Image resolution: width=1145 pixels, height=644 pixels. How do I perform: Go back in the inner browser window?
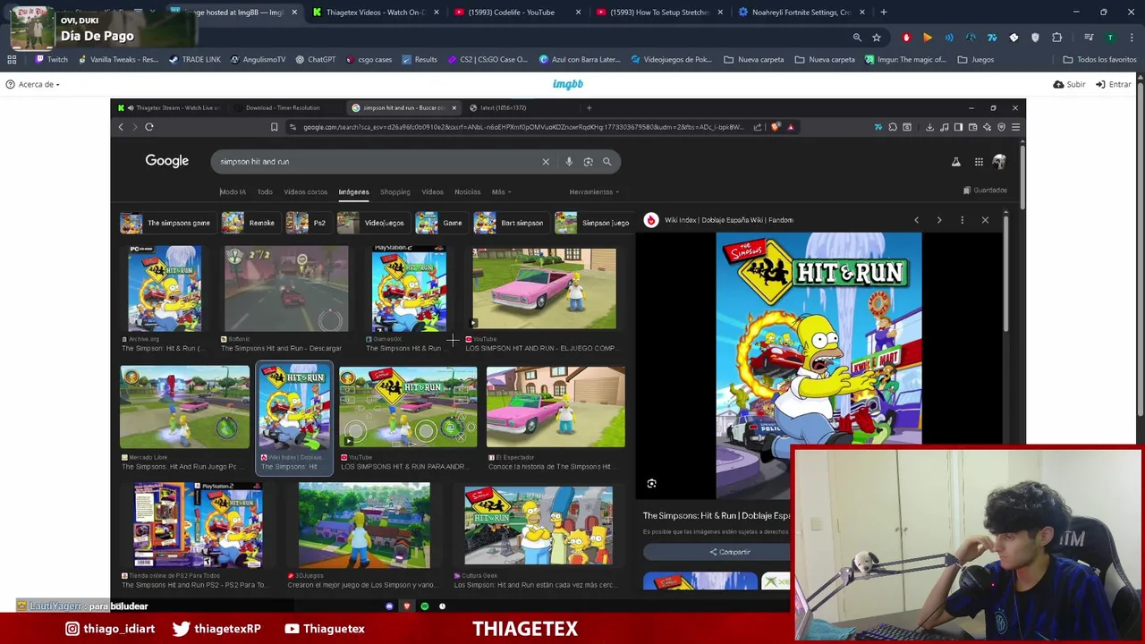[121, 127]
